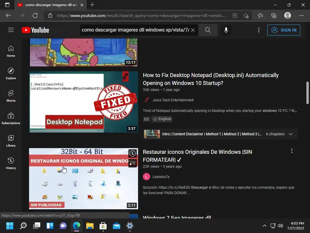This screenshot has width=310, height=233.
Task: Open Subscriptions in the sidebar
Action: 11,119
